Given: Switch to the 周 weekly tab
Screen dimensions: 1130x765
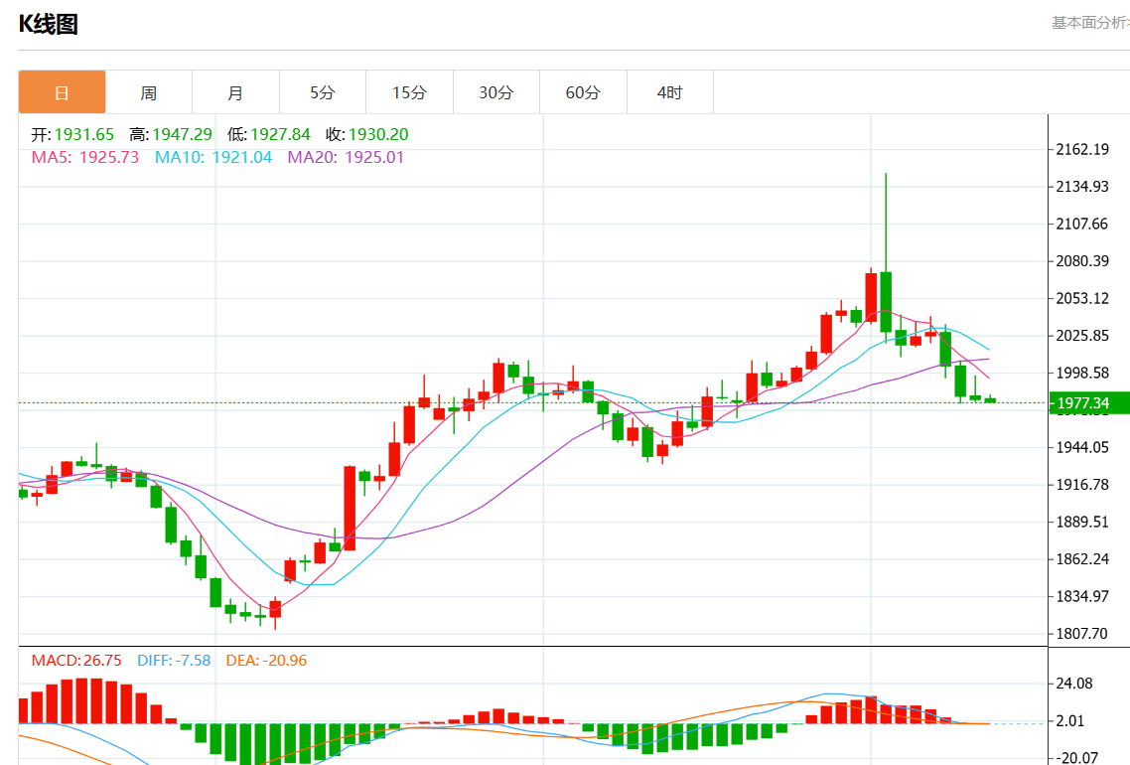Looking at the screenshot, I should coord(149,92).
